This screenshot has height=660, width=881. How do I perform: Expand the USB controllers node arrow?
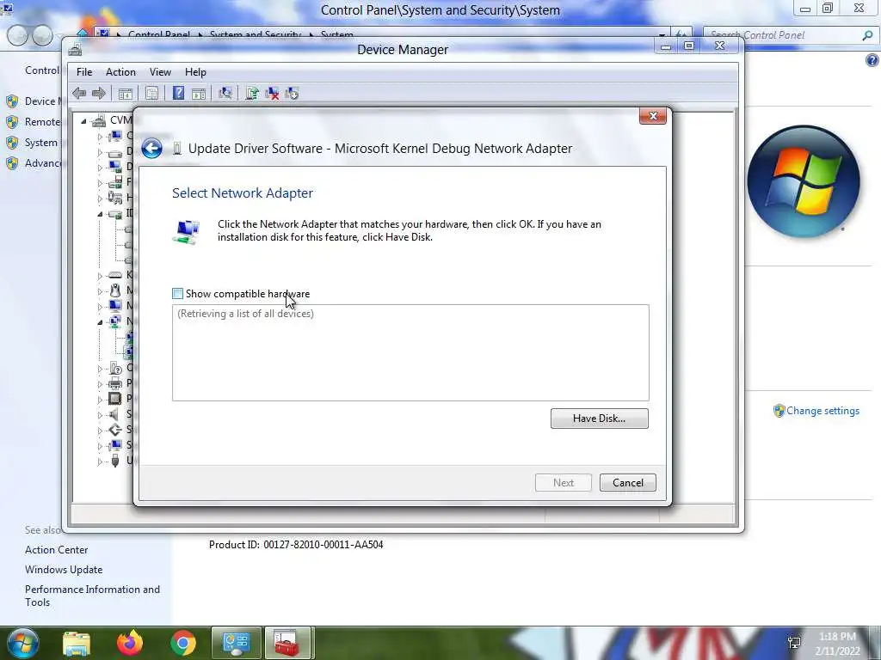coord(100,461)
